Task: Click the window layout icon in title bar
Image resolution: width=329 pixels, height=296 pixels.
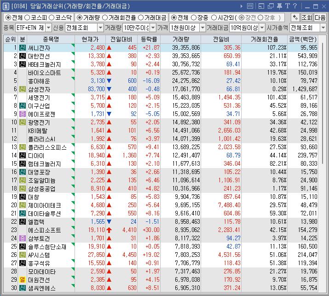Action: click(x=261, y=6)
